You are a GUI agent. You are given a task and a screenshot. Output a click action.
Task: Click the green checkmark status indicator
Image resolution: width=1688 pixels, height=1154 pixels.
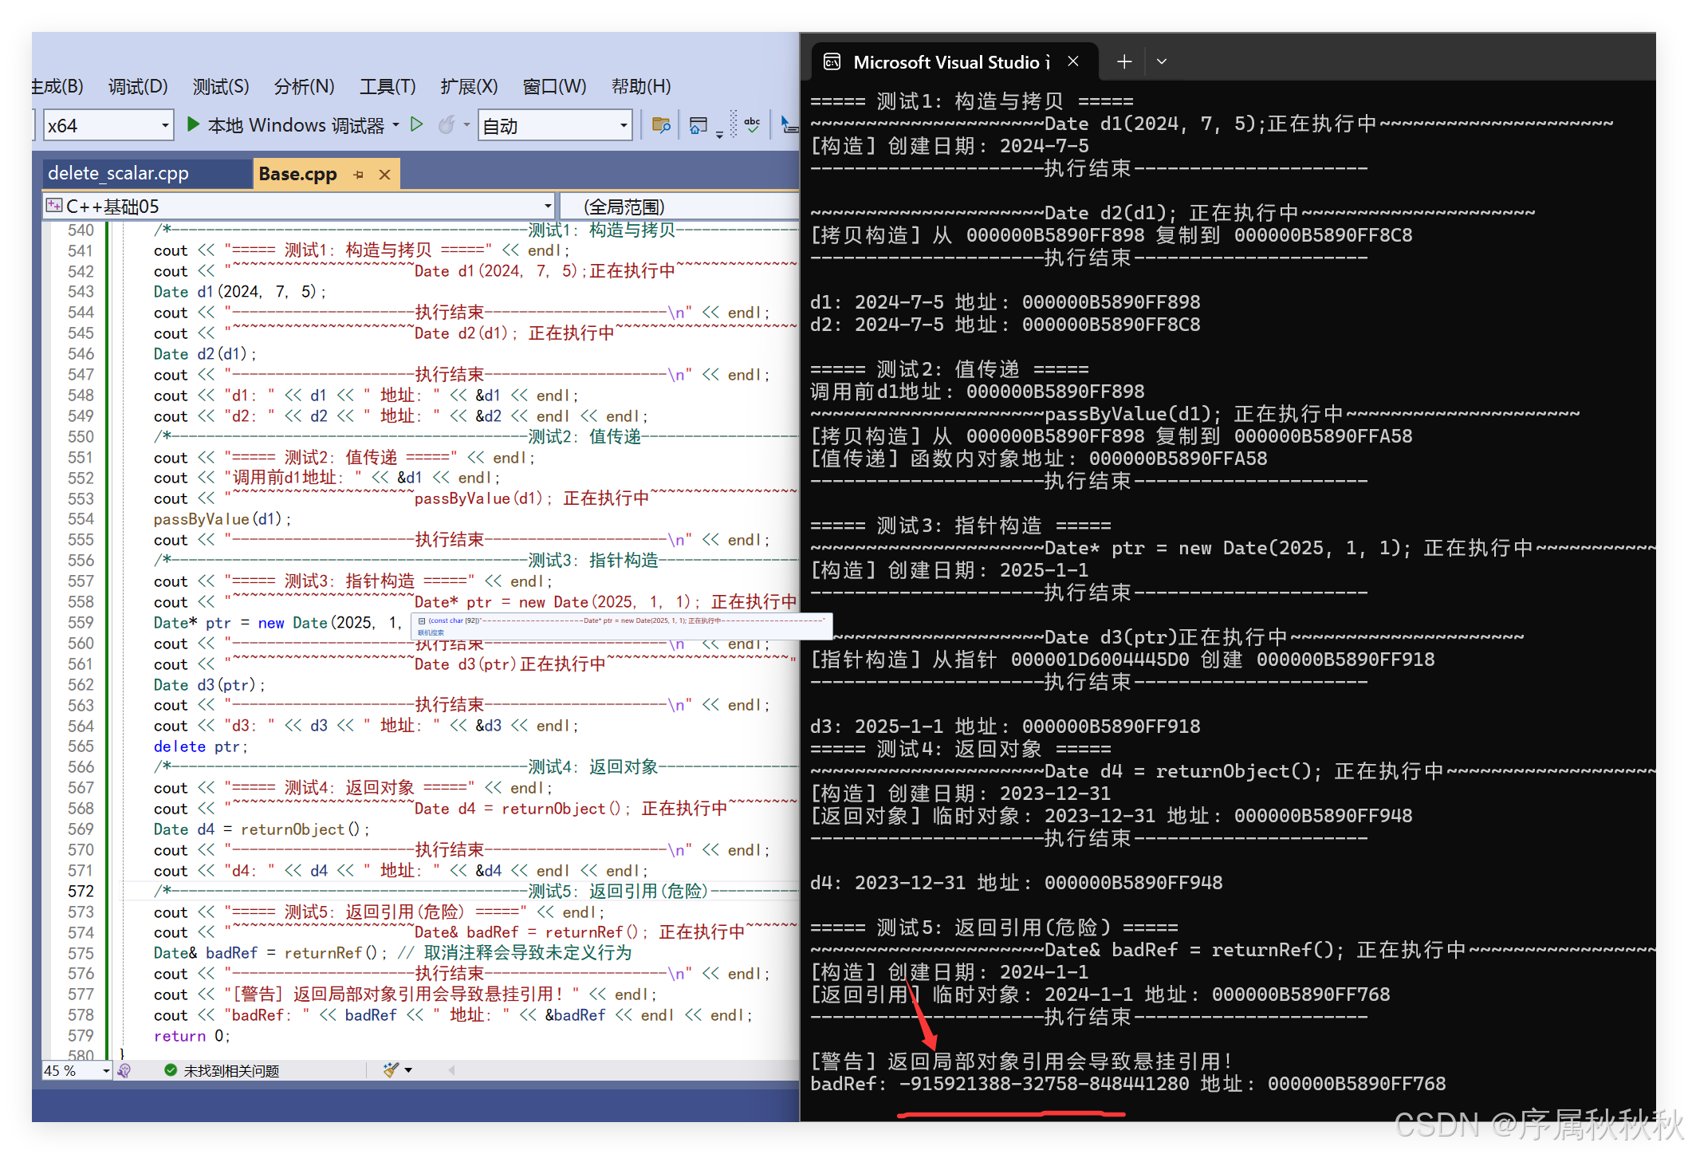coord(171,1070)
